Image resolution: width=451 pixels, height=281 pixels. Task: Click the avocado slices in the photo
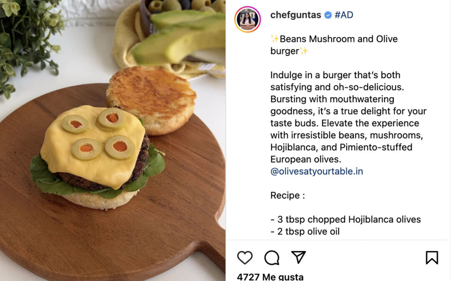178,37
